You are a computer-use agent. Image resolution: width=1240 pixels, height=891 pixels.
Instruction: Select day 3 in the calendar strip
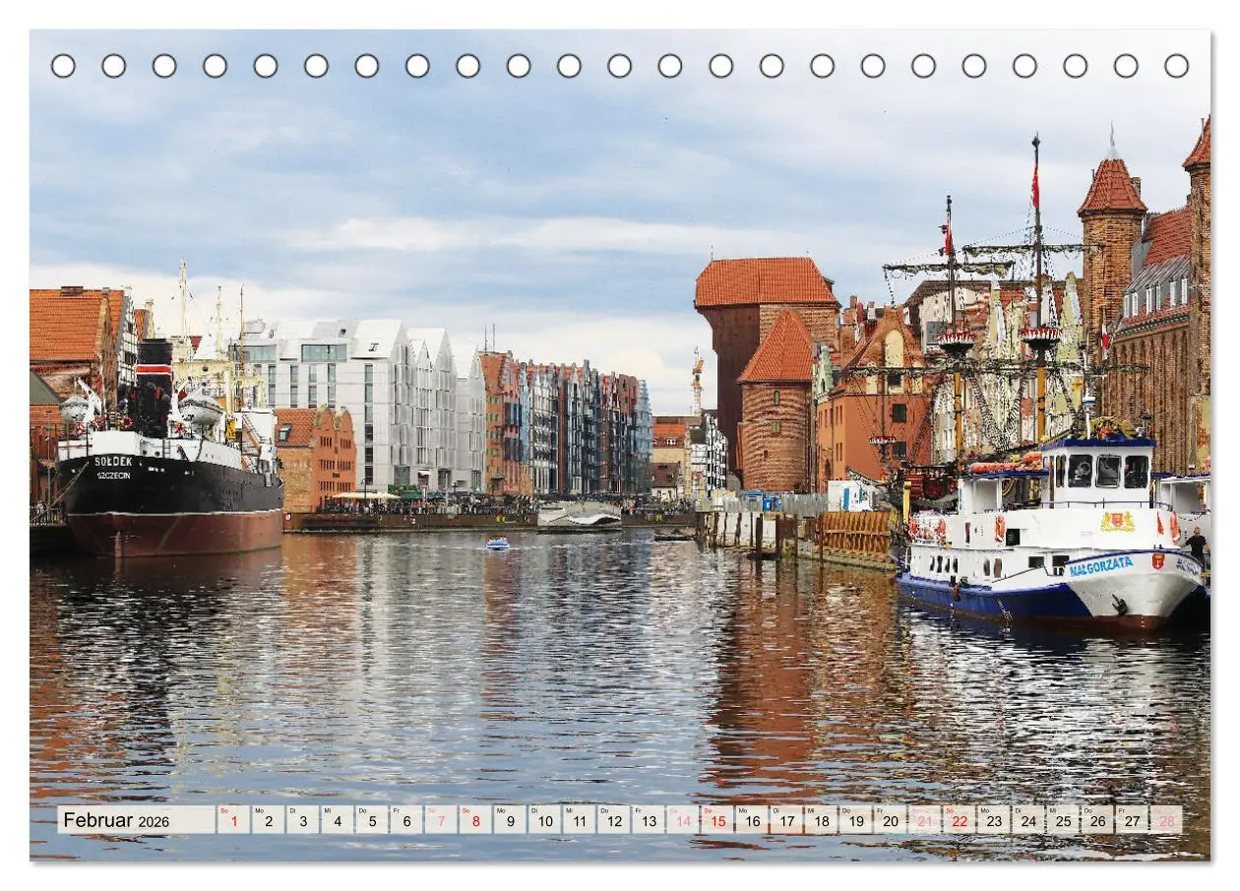(x=303, y=820)
